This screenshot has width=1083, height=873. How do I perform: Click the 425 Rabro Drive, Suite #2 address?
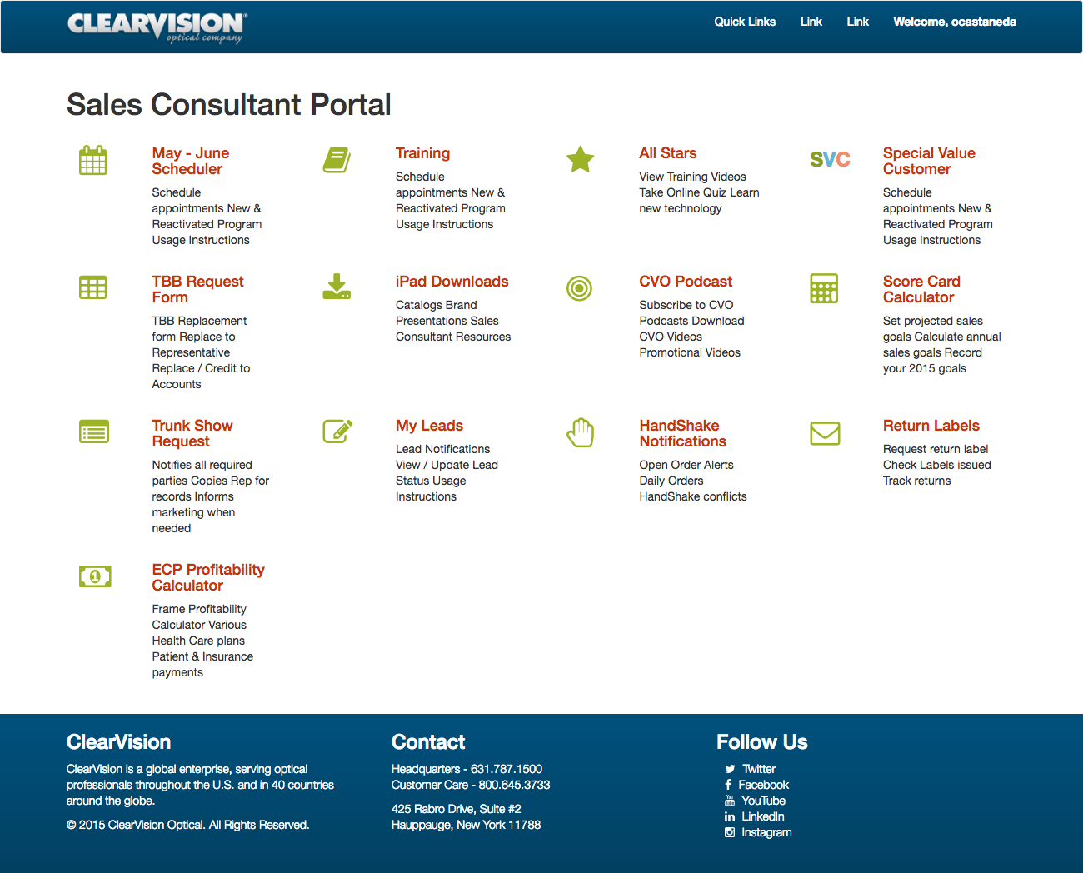tap(457, 809)
